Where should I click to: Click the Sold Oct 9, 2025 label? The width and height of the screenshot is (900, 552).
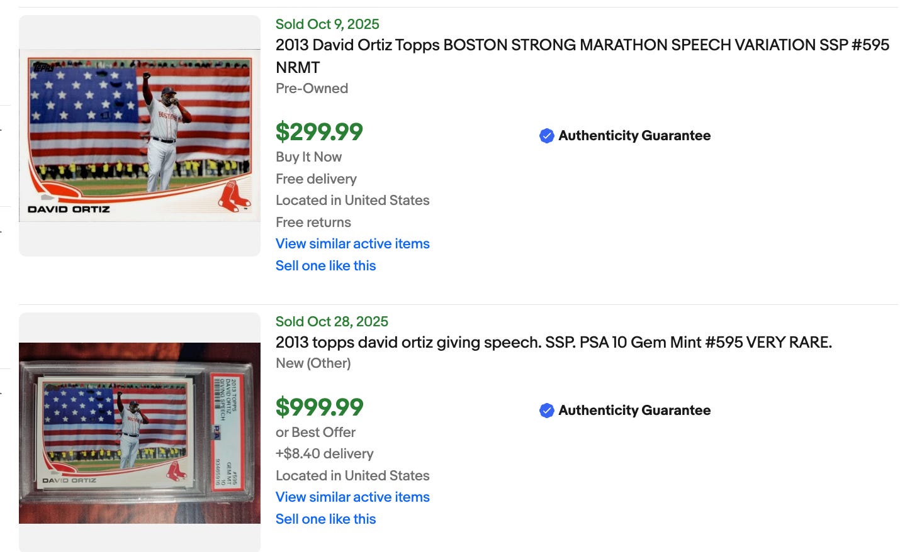327,25
